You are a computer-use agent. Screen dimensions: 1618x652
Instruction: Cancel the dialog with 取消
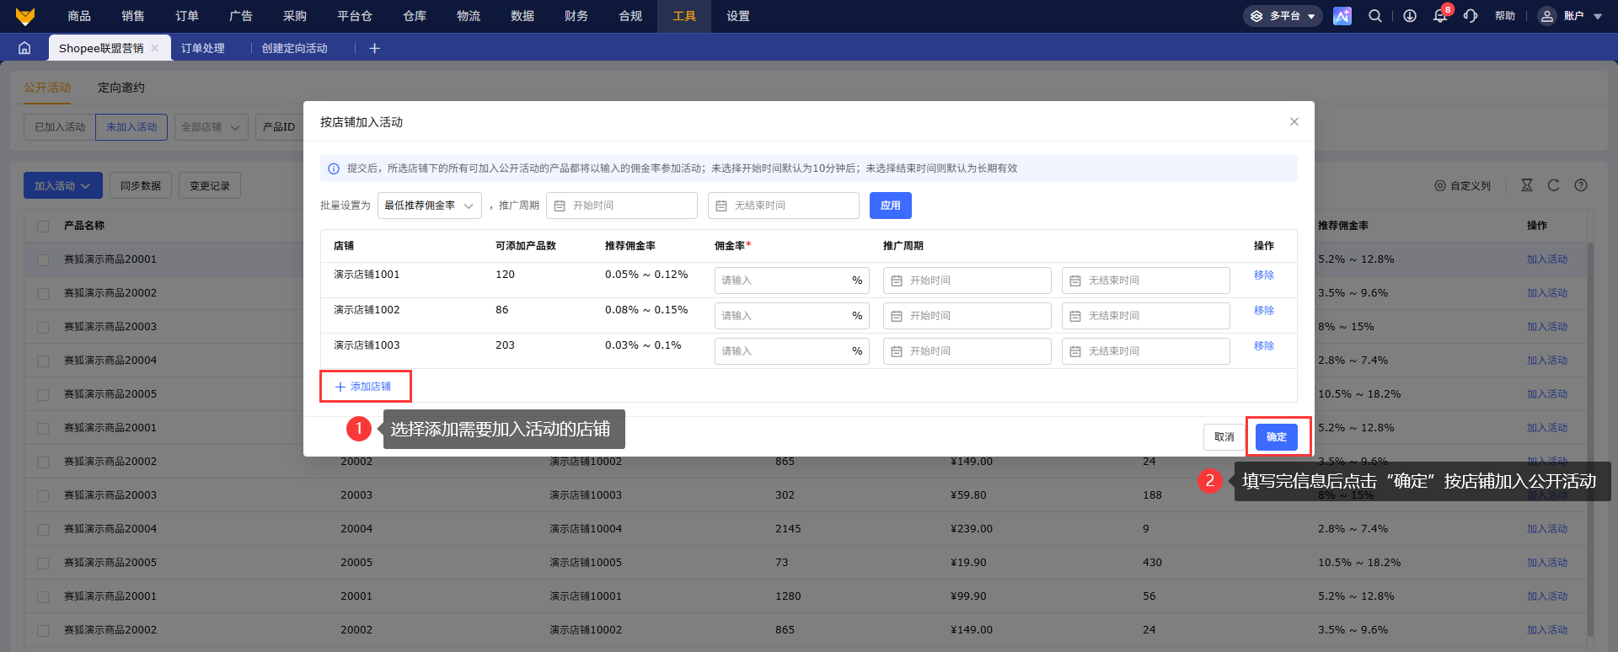(1224, 437)
